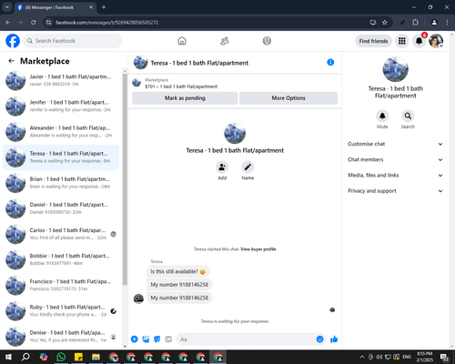
Task: Click Mark as pending button
Action: point(185,98)
